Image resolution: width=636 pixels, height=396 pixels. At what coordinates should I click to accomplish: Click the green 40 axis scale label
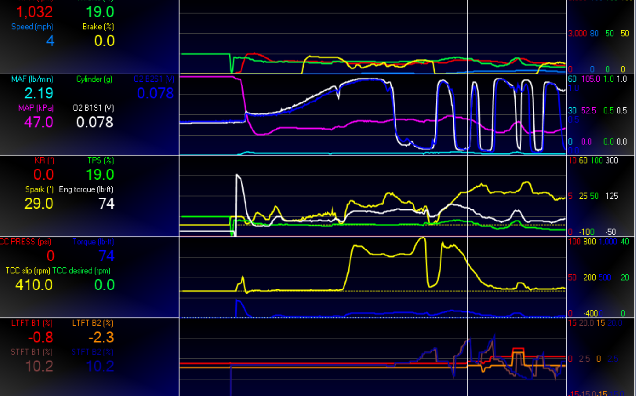[x=625, y=242]
